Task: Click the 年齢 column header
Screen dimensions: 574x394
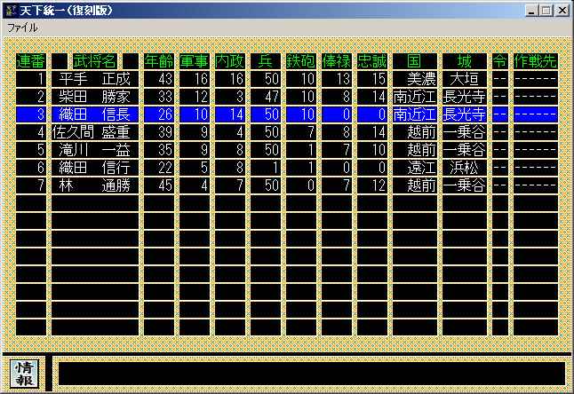Action: (x=159, y=61)
